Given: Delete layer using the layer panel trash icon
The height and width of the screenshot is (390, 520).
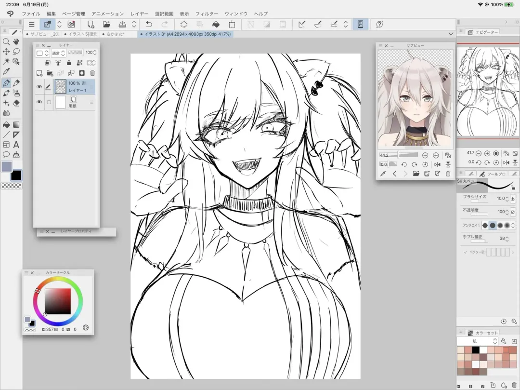Looking at the screenshot, I should click(92, 73).
